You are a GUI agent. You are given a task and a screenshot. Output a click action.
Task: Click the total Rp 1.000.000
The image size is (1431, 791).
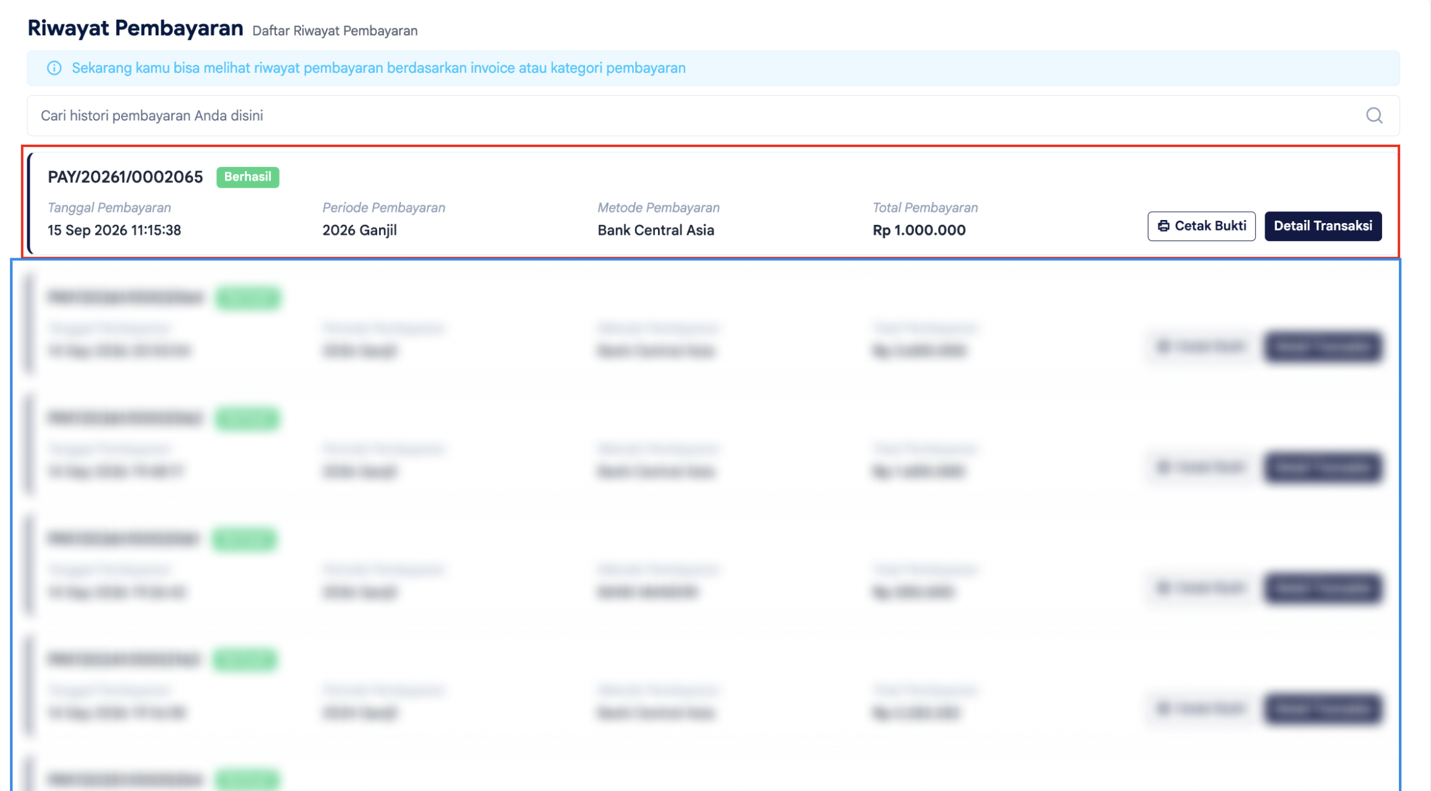(x=919, y=231)
